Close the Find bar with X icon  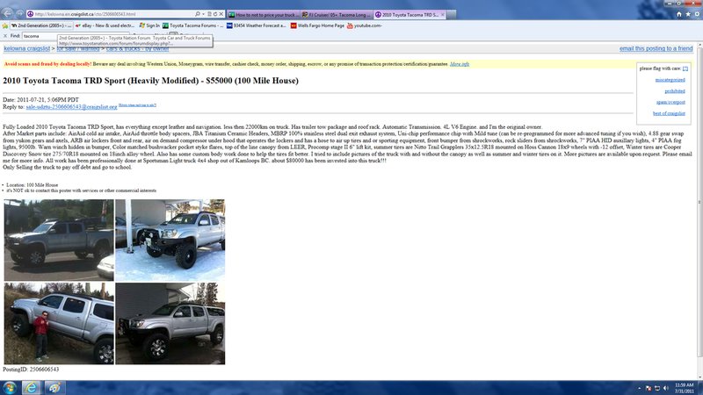[5, 36]
